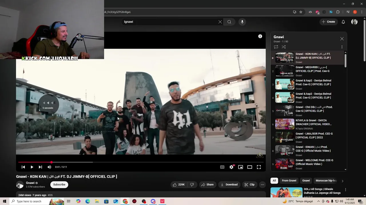The width and height of the screenshot is (366, 205).
Task: Click the #DS hashtag link
Action: click(50, 195)
